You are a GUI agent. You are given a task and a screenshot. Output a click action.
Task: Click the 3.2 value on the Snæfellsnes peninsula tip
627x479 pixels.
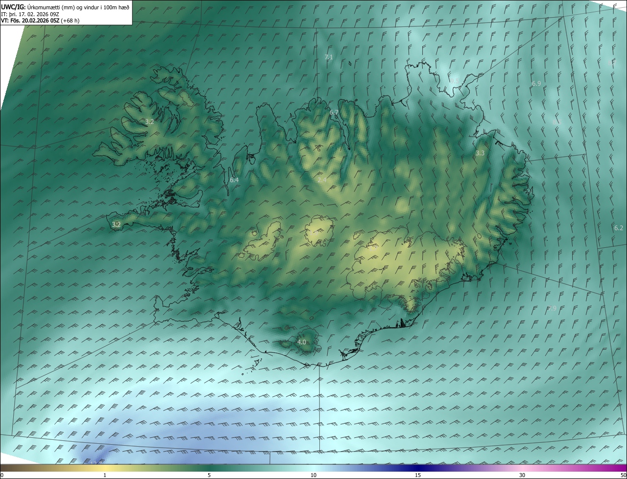116,225
